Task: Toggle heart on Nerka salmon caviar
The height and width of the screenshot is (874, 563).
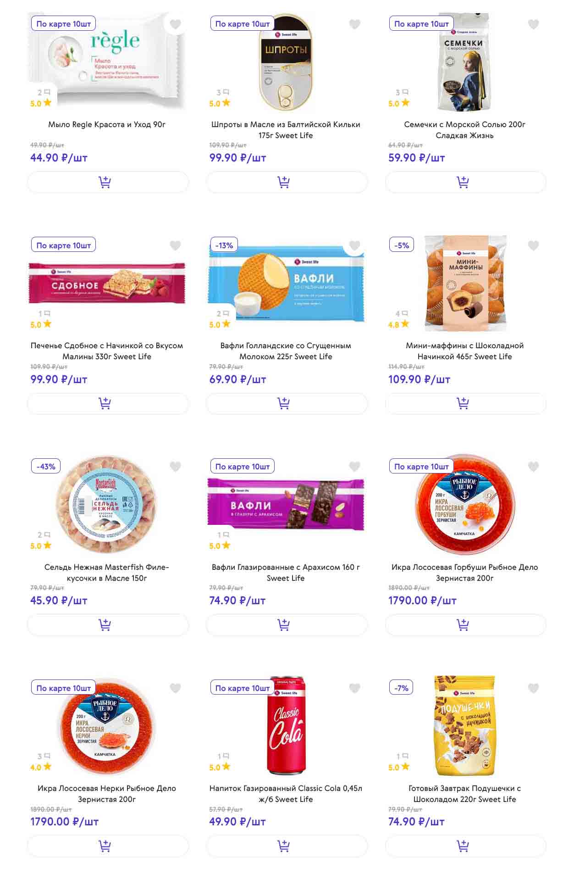Action: click(x=176, y=688)
